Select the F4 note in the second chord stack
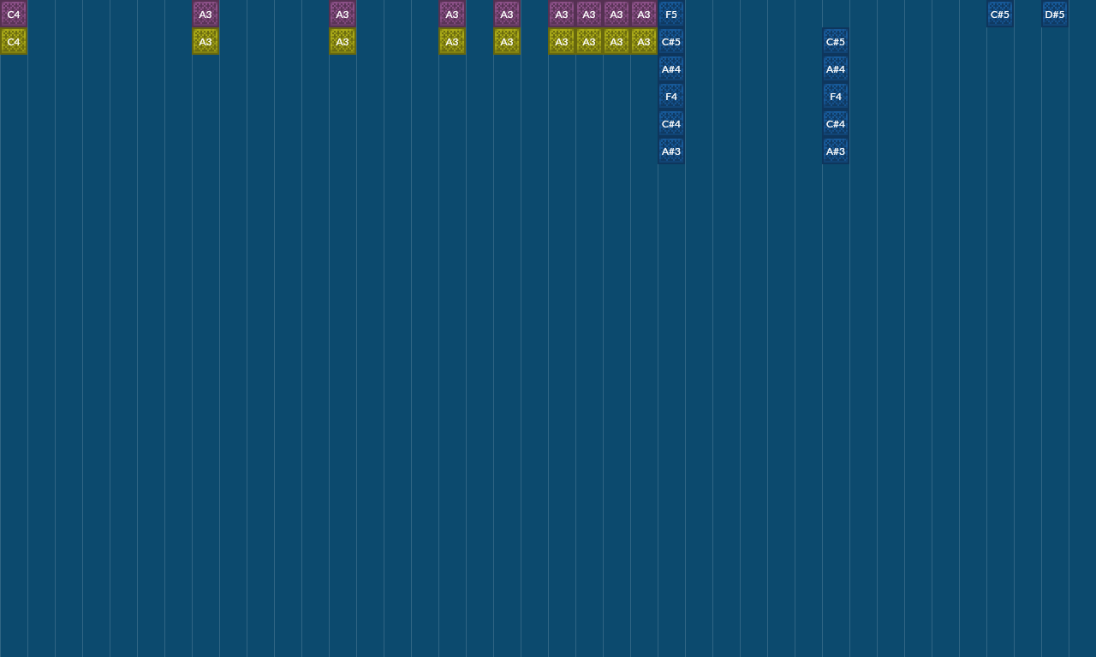This screenshot has width=1096, height=657. coord(836,96)
